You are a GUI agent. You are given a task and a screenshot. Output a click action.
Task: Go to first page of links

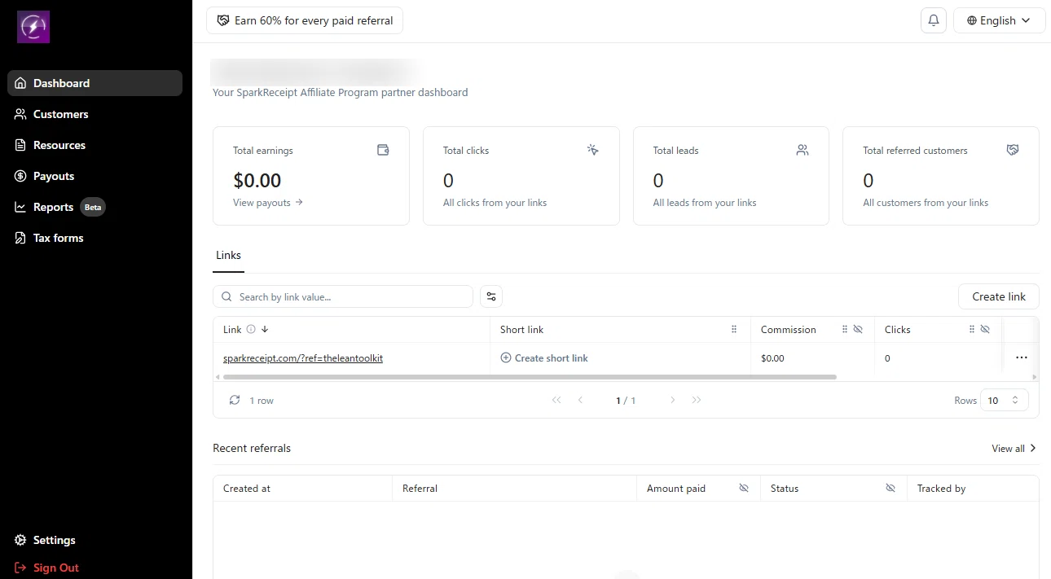556,400
